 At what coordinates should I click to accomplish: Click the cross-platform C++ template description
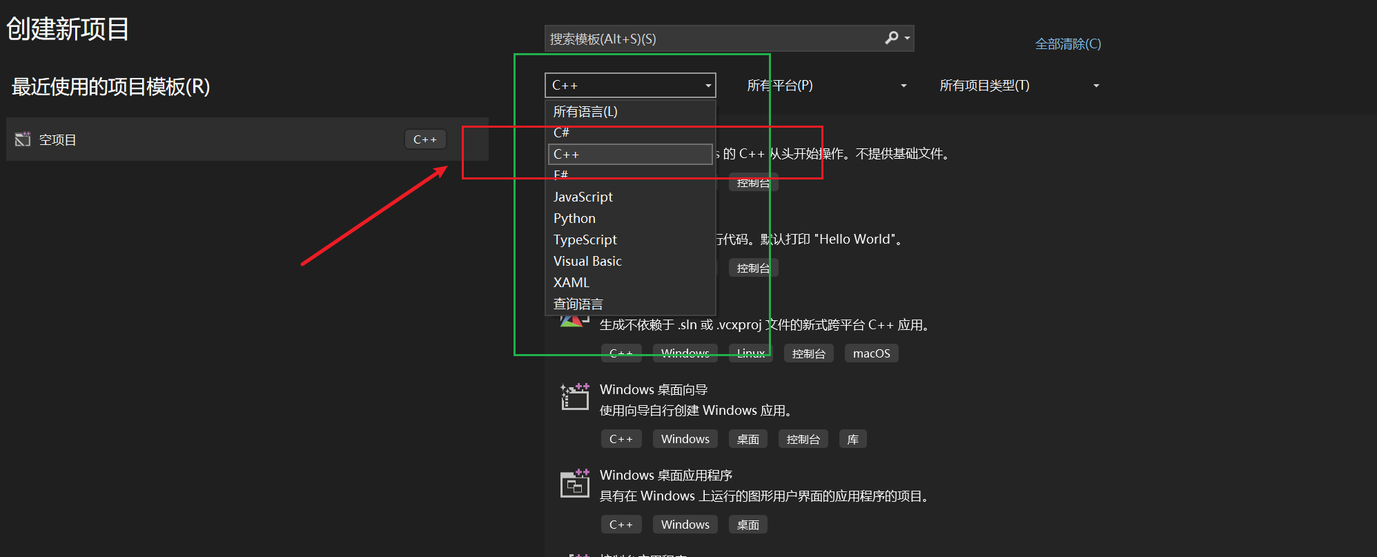pos(764,325)
